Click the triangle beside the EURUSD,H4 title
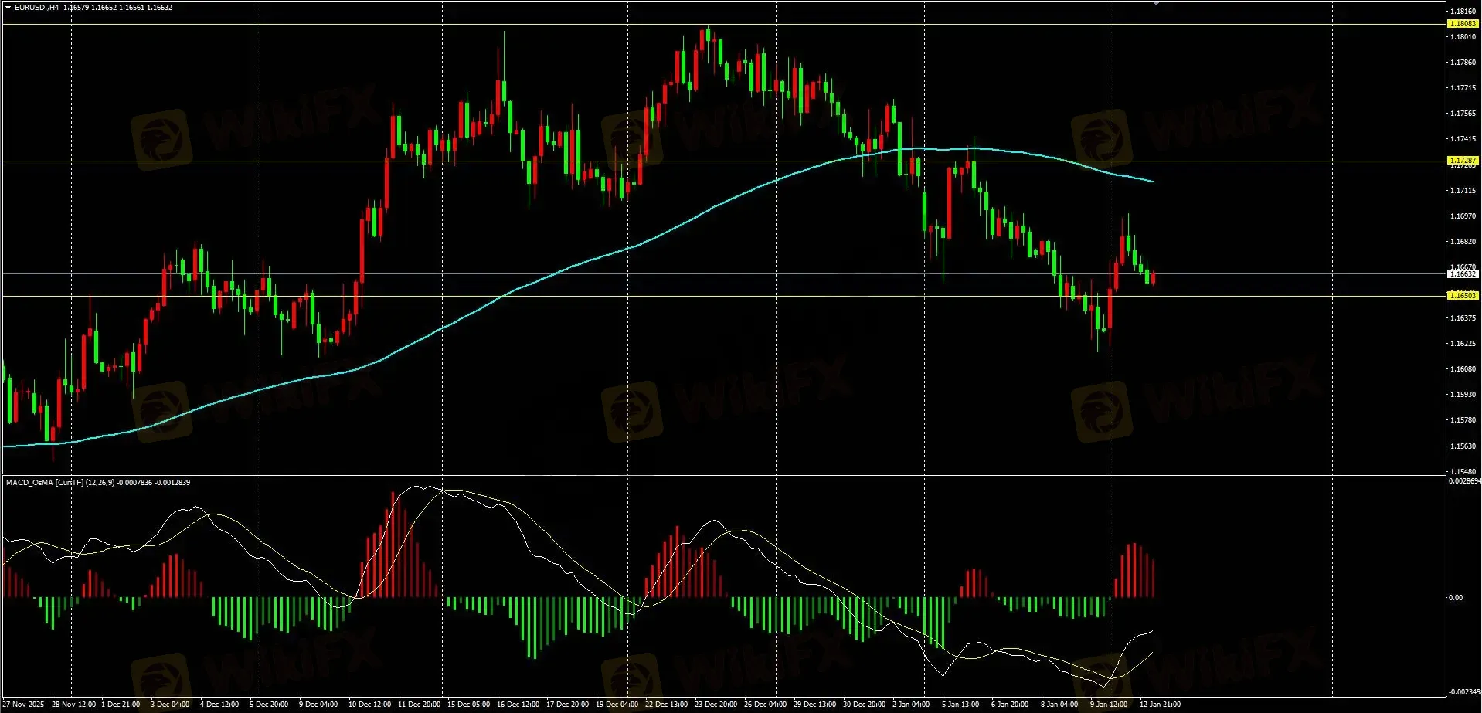The image size is (1482, 713). coord(8,8)
